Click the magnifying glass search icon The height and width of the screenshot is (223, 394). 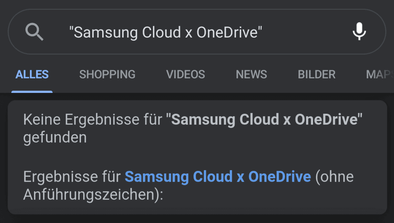(x=34, y=32)
